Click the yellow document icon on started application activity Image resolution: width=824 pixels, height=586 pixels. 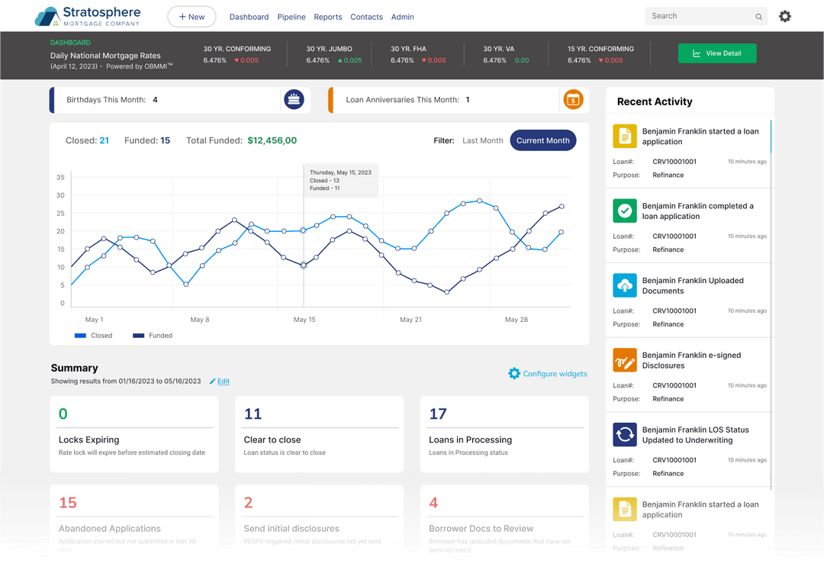point(625,136)
